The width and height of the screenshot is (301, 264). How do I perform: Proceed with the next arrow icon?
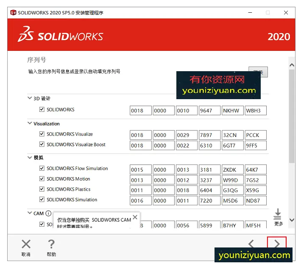click(x=276, y=244)
